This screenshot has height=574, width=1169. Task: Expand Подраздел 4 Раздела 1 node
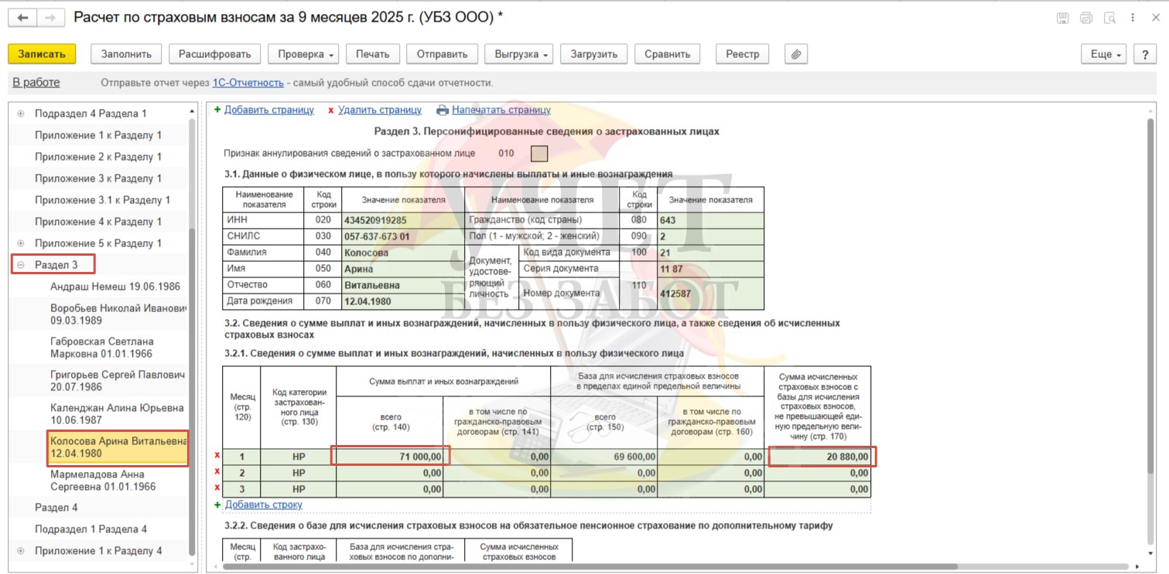tap(20, 114)
